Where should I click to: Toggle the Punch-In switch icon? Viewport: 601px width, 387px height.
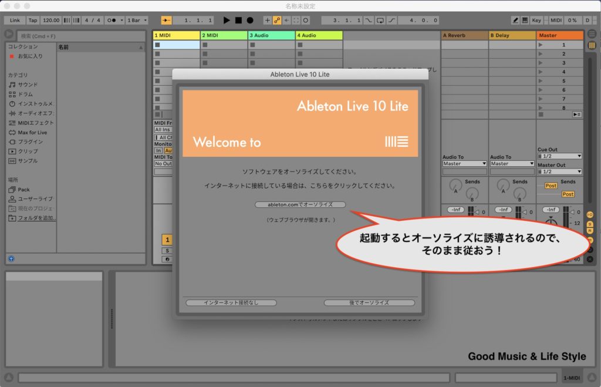[369, 21]
